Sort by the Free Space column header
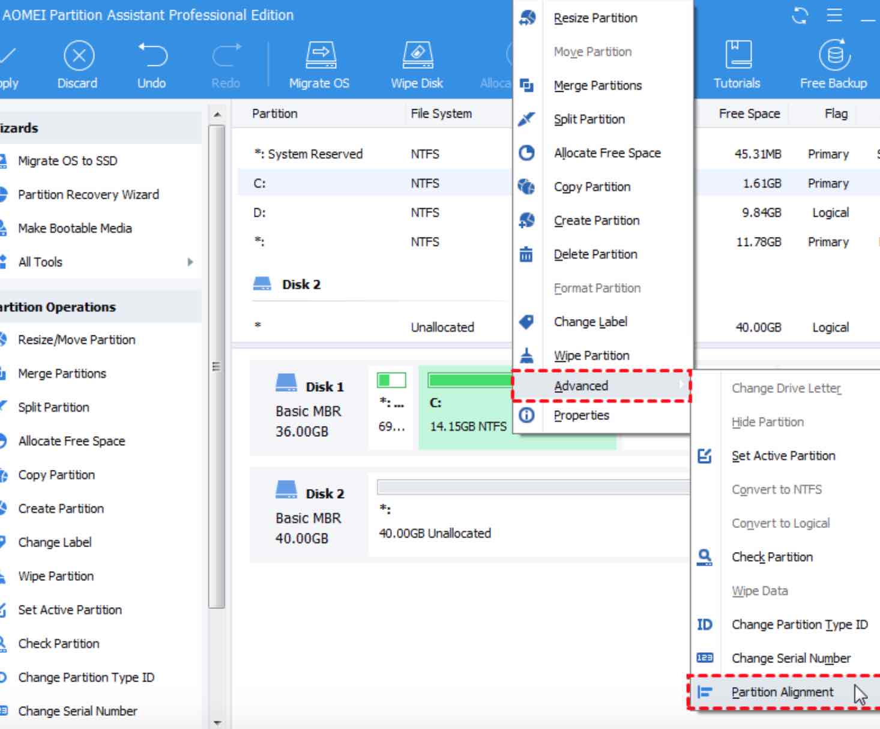The height and width of the screenshot is (729, 880). tap(750, 113)
